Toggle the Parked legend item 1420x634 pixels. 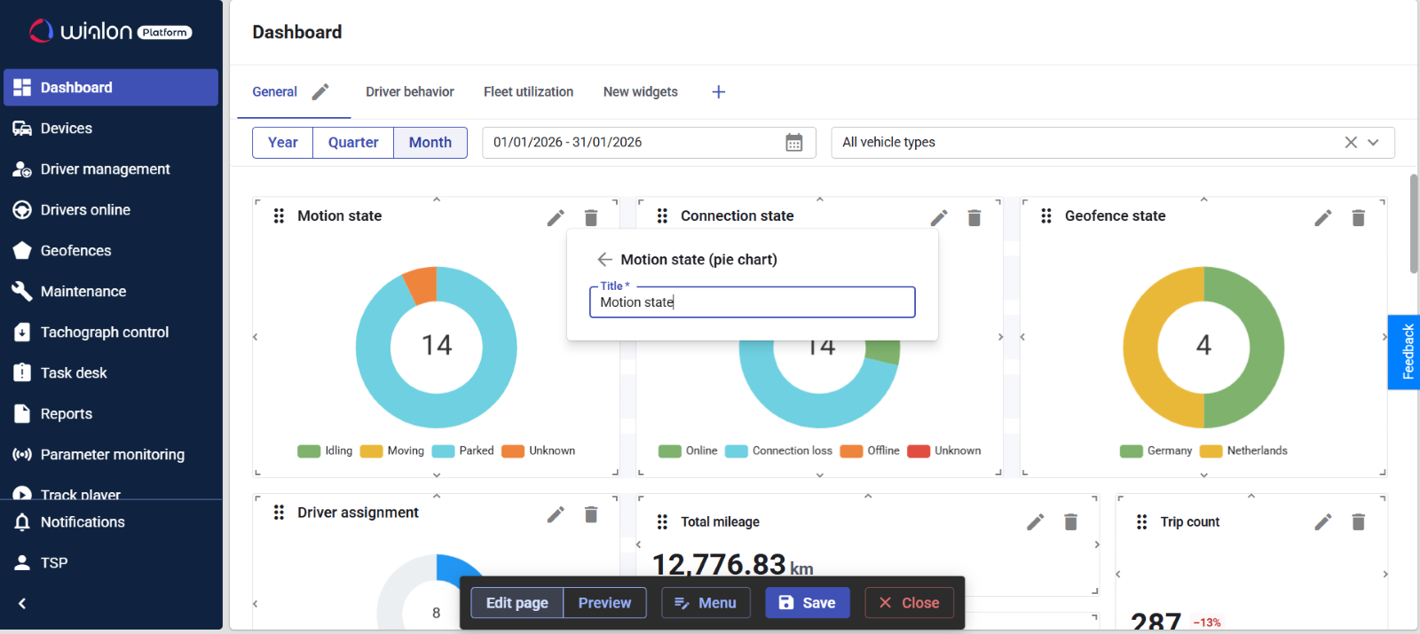pos(462,450)
